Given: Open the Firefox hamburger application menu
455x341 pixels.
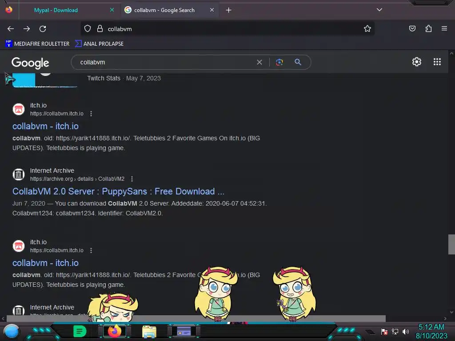Looking at the screenshot, I should point(444,28).
